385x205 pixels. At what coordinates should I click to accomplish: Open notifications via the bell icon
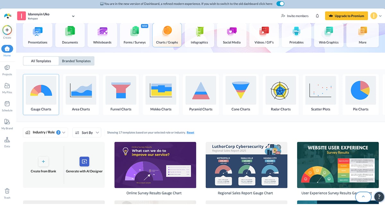pyautogui.click(x=317, y=16)
